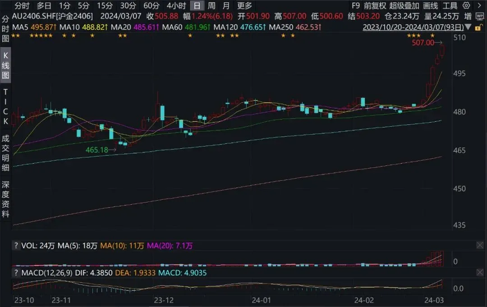Click the right arrow chevron in top toolbar
This screenshot has width=487, height=307.
click(479, 6)
